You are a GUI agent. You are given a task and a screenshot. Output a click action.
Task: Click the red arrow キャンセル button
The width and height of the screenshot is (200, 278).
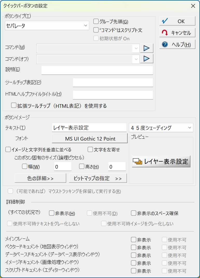177,33
